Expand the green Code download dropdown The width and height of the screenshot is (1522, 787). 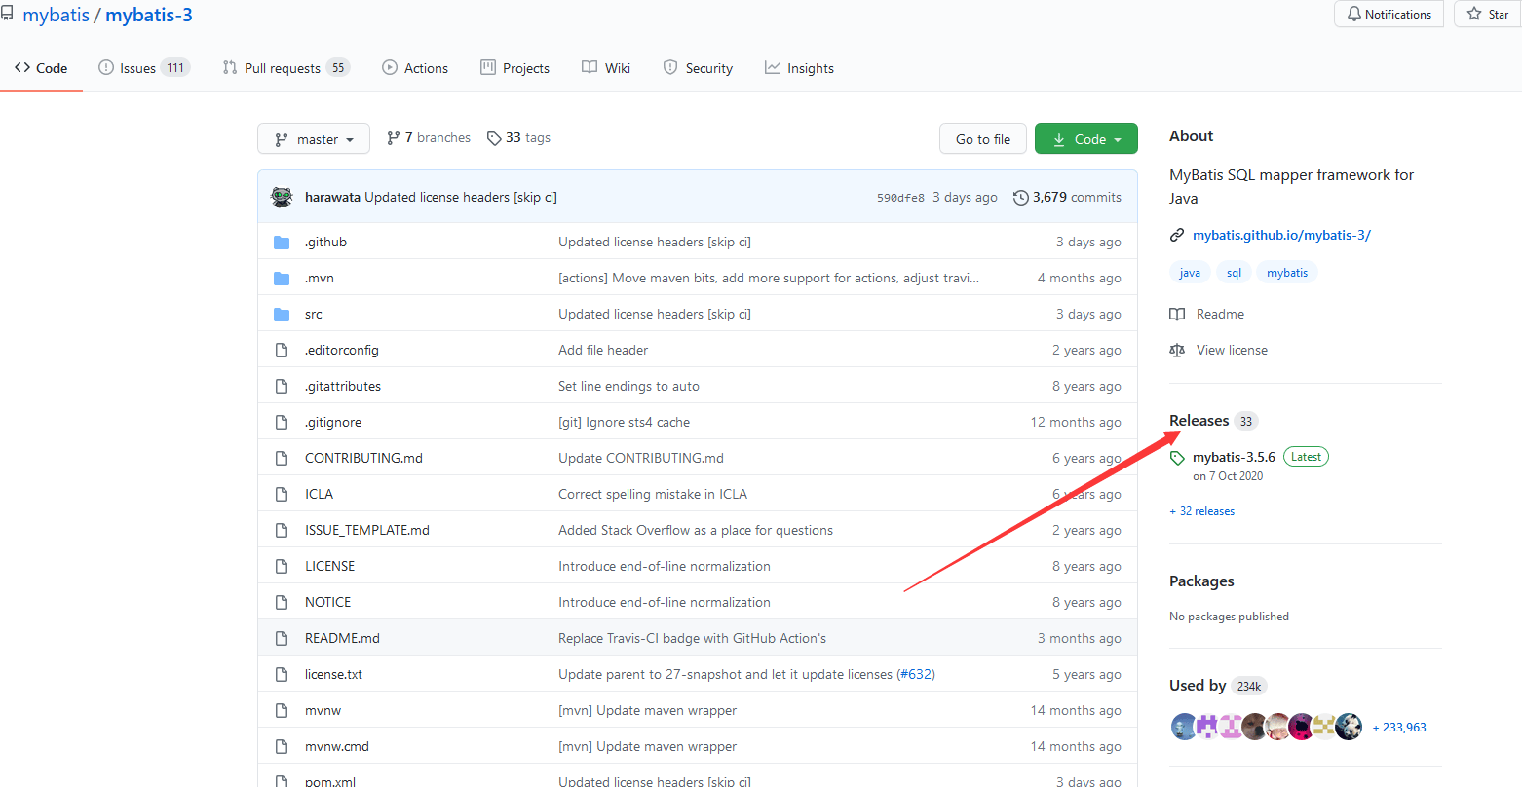1086,139
